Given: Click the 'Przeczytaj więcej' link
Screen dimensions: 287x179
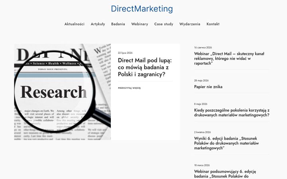Looking at the screenshot, I should 129,88.
